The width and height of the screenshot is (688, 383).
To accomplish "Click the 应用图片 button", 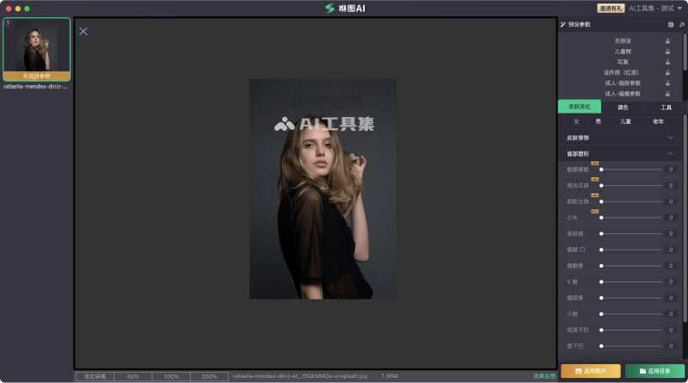I will 590,371.
